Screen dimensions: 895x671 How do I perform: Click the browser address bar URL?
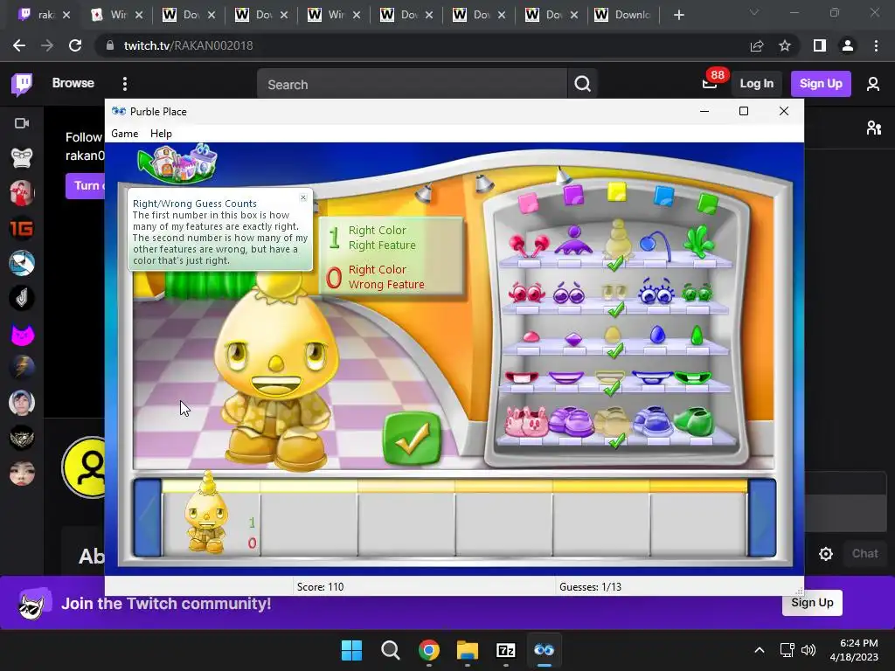188,45
